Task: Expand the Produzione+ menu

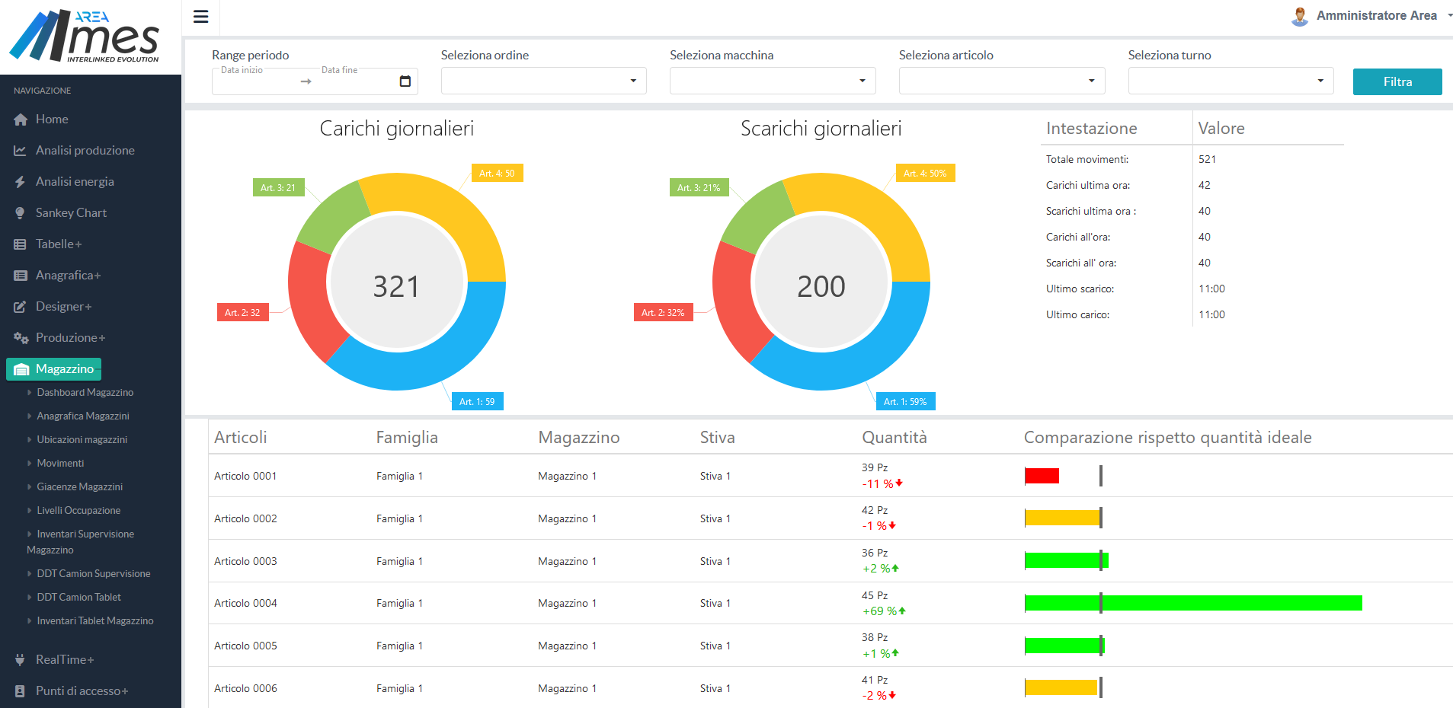Action: (x=71, y=338)
